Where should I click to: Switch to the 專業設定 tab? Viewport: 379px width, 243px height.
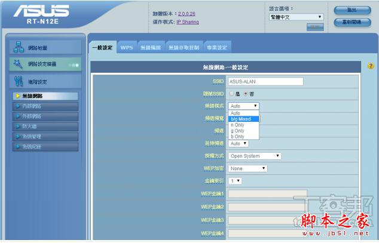pos(217,47)
